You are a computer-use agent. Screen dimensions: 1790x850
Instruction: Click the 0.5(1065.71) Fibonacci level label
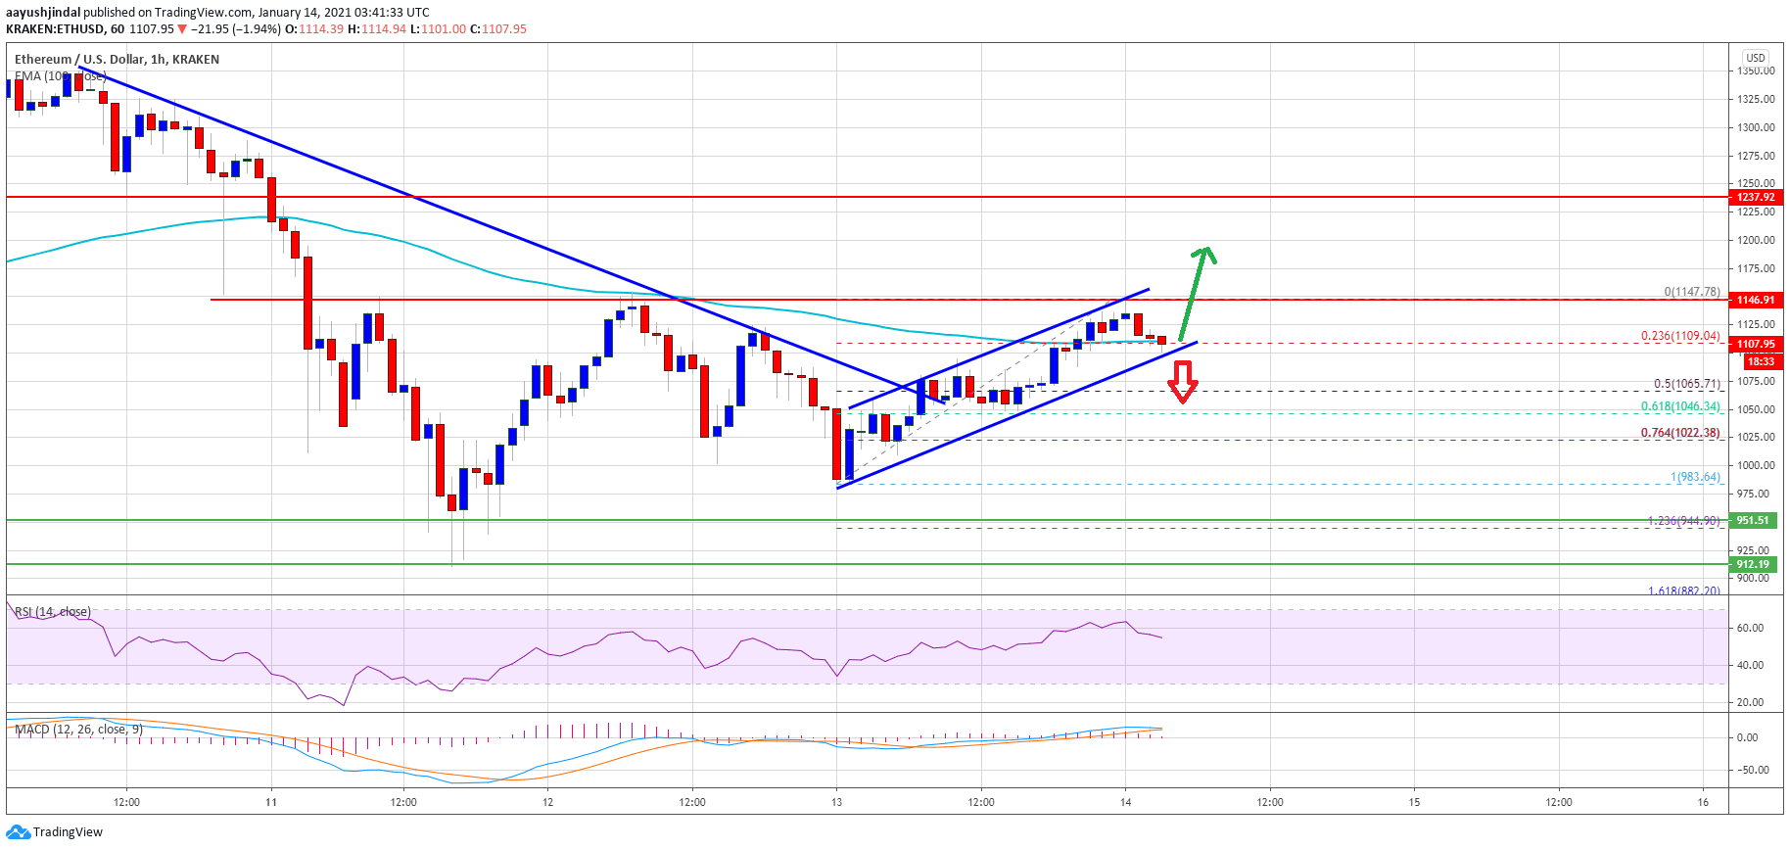tap(1686, 384)
